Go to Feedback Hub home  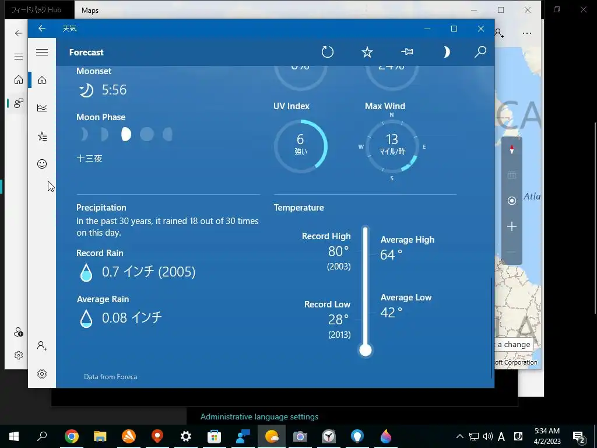click(x=19, y=79)
